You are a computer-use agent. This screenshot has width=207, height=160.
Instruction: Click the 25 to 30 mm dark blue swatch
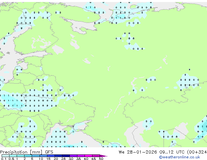tap(66, 156)
